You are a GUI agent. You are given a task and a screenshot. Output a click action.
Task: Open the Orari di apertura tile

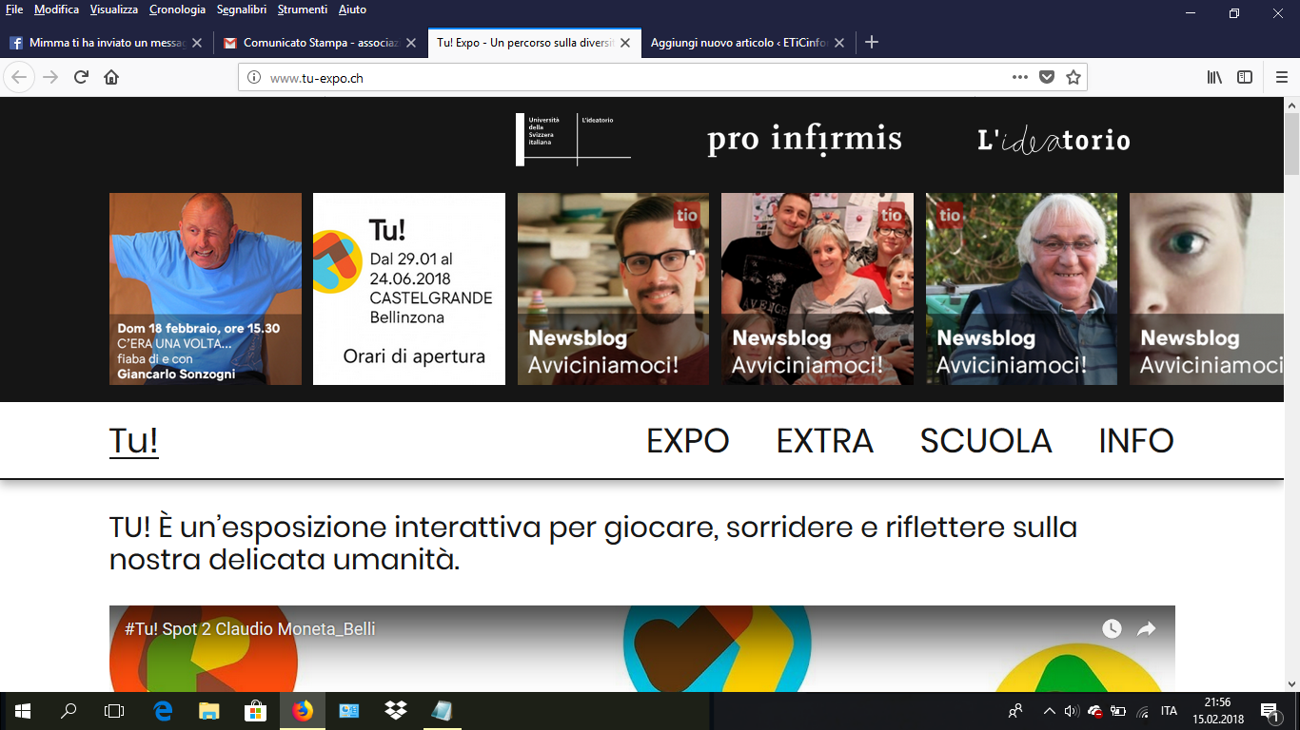(409, 289)
